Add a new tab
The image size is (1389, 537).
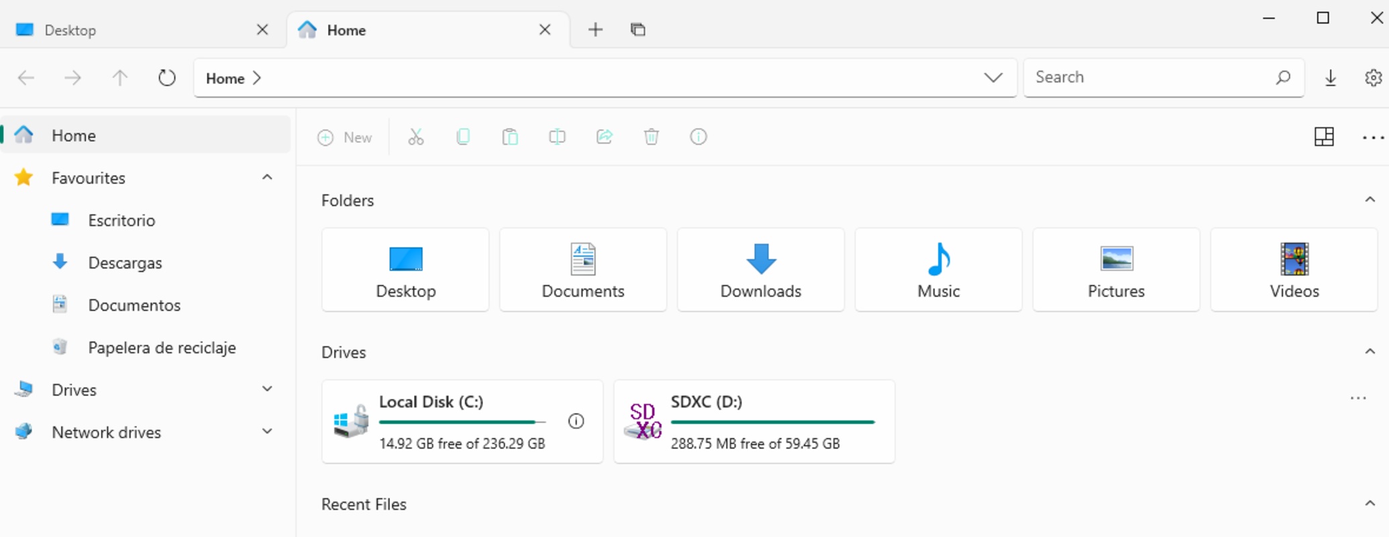595,30
